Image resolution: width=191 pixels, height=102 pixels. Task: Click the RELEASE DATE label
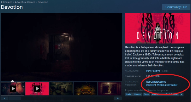[133, 76]
